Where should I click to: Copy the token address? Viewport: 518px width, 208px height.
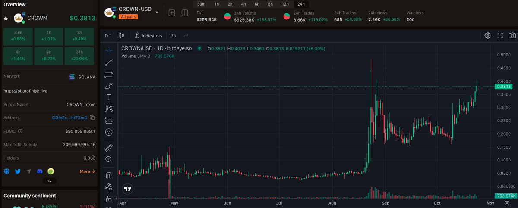(x=92, y=118)
